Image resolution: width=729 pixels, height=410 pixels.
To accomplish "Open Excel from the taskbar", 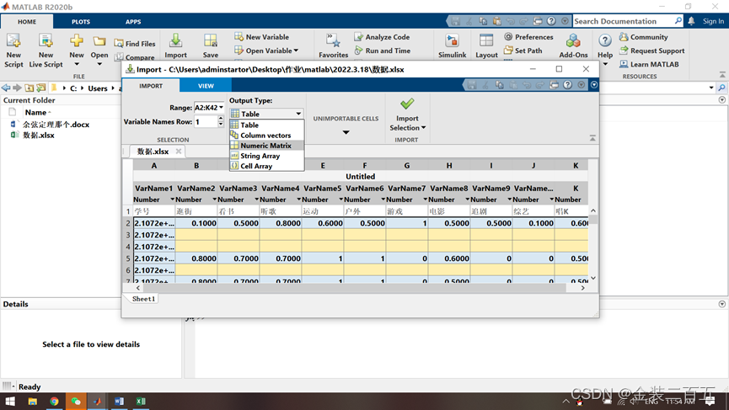I will (141, 402).
